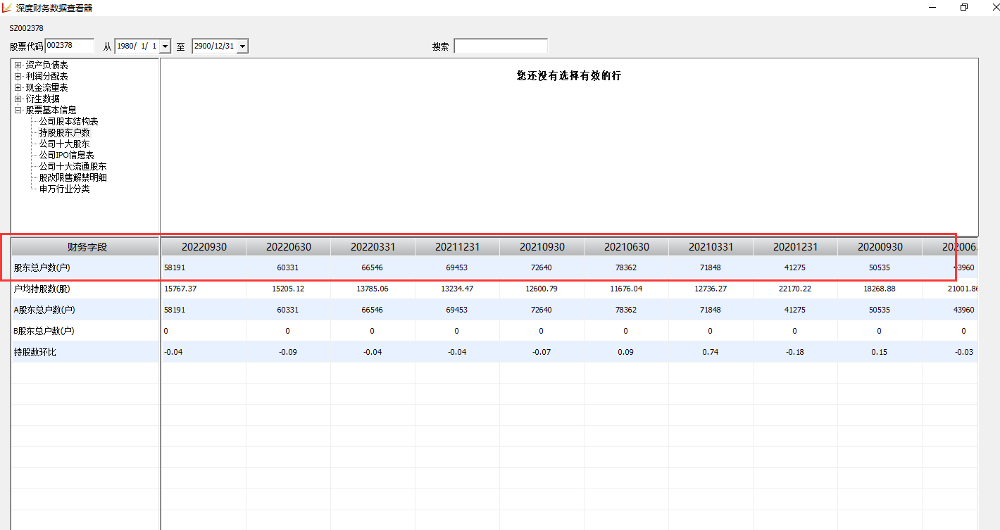Expand the 利润分配表 tree node plus box
Viewport: 1000px width, 530px height.
(18, 76)
